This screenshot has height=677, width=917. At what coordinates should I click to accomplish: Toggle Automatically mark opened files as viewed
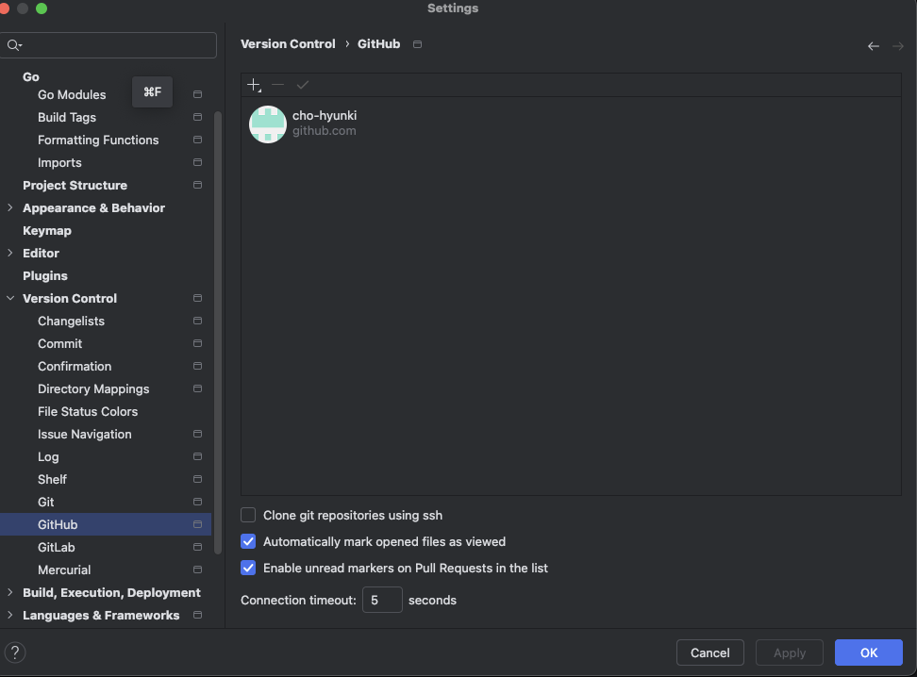pyautogui.click(x=248, y=541)
